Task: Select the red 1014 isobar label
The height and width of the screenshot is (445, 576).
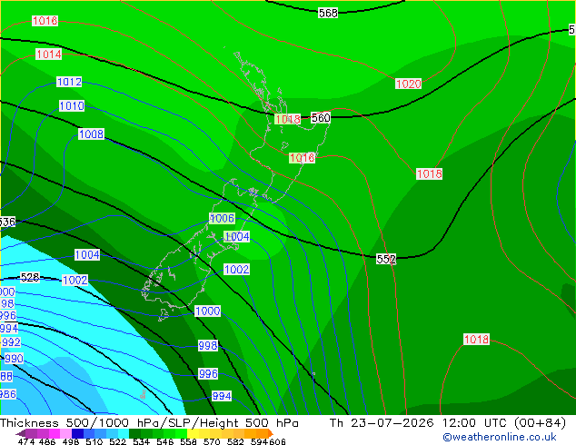Action: [48, 54]
